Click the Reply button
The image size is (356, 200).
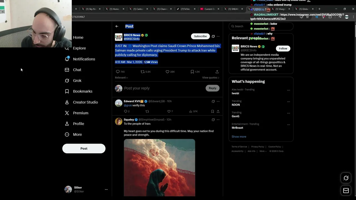point(212,88)
